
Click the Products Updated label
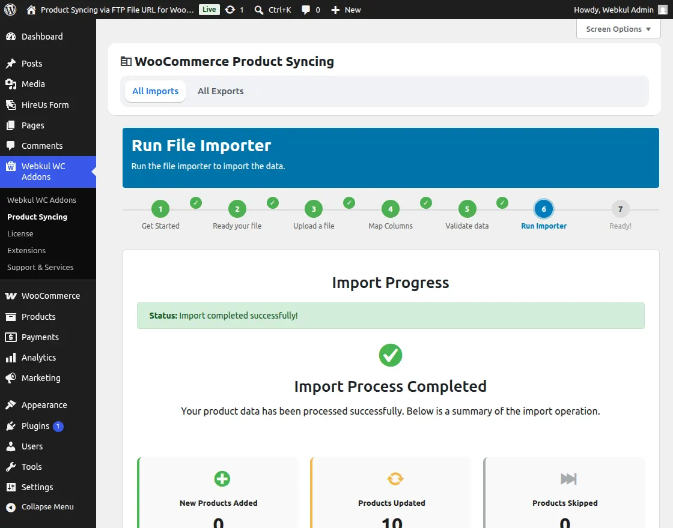coord(392,503)
